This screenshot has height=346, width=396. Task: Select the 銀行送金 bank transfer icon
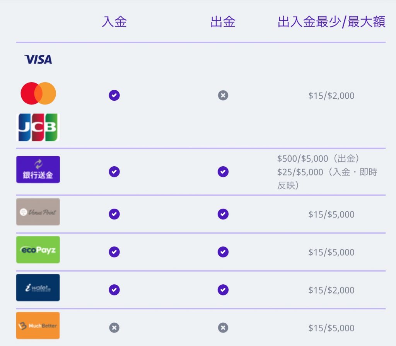tap(38, 169)
